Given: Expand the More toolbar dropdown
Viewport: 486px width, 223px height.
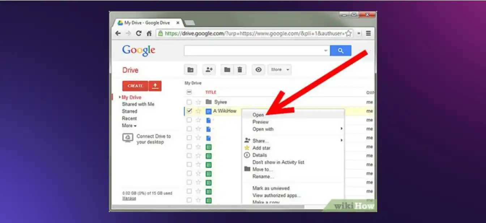Looking at the screenshot, I should tap(280, 70).
